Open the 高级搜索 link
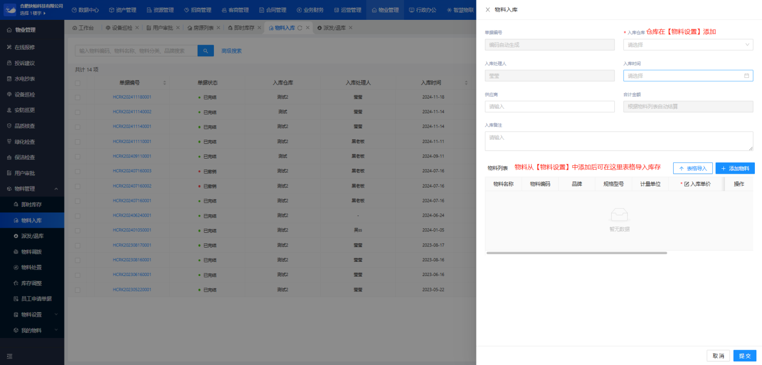The height and width of the screenshot is (365, 762). (232, 51)
